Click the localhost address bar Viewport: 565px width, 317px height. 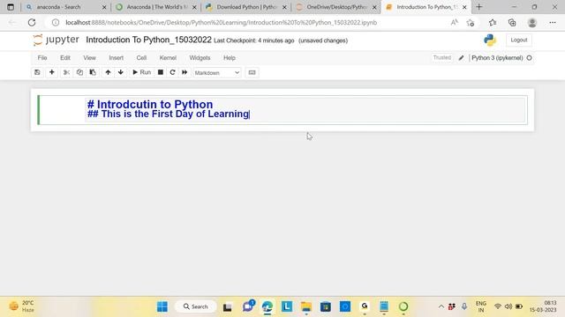click(x=222, y=22)
